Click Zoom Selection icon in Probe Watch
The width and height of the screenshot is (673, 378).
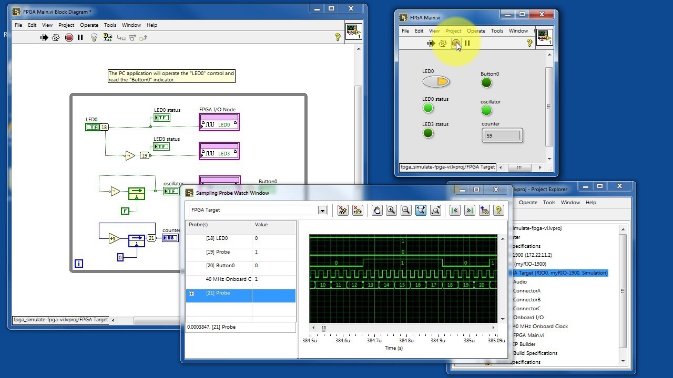(435, 210)
